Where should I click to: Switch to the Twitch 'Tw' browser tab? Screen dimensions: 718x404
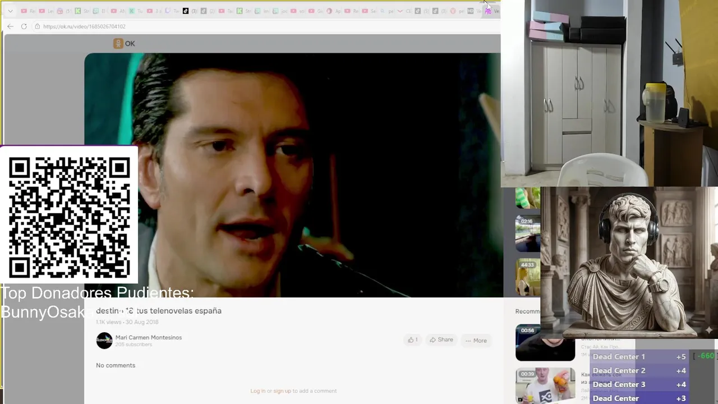coord(172,11)
